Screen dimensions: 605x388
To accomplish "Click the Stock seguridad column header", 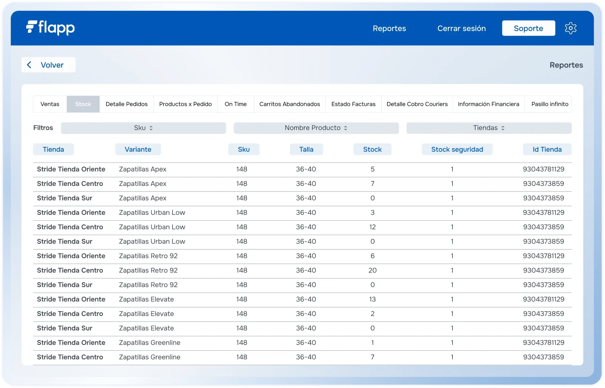I will 457,149.
